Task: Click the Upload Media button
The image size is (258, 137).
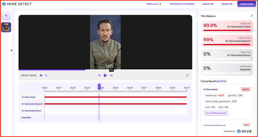Action: pyautogui.click(x=247, y=4)
